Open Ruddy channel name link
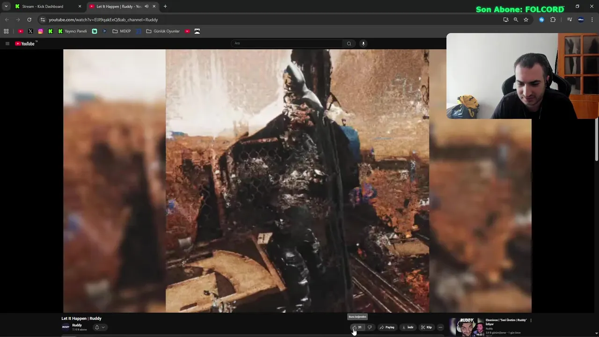This screenshot has height=337, width=599. pos(77,325)
